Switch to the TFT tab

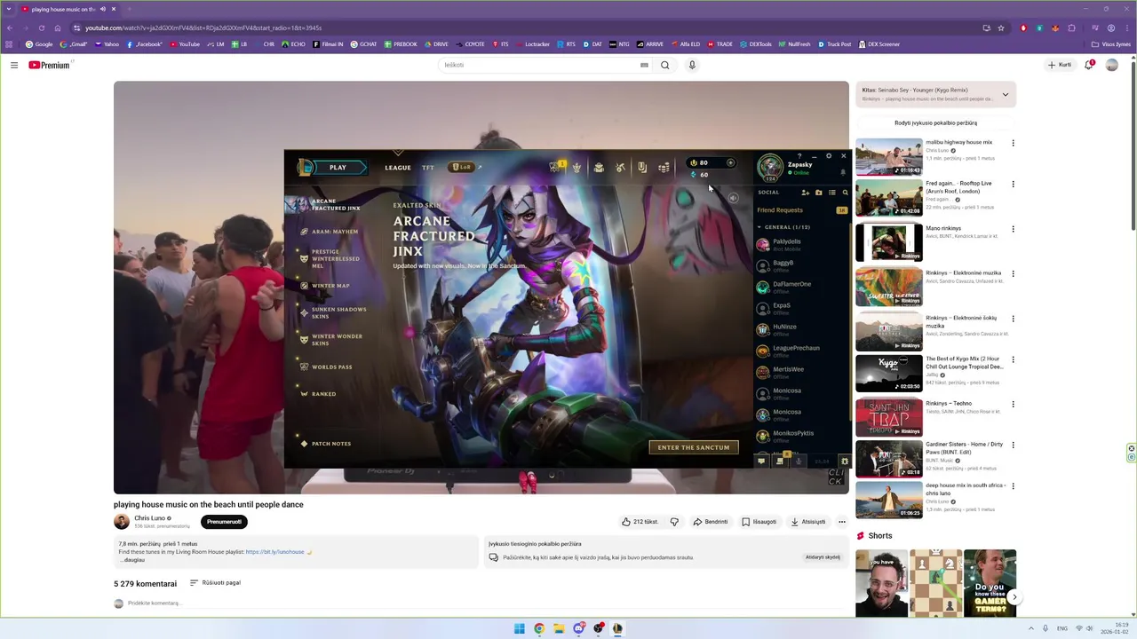pyautogui.click(x=428, y=168)
